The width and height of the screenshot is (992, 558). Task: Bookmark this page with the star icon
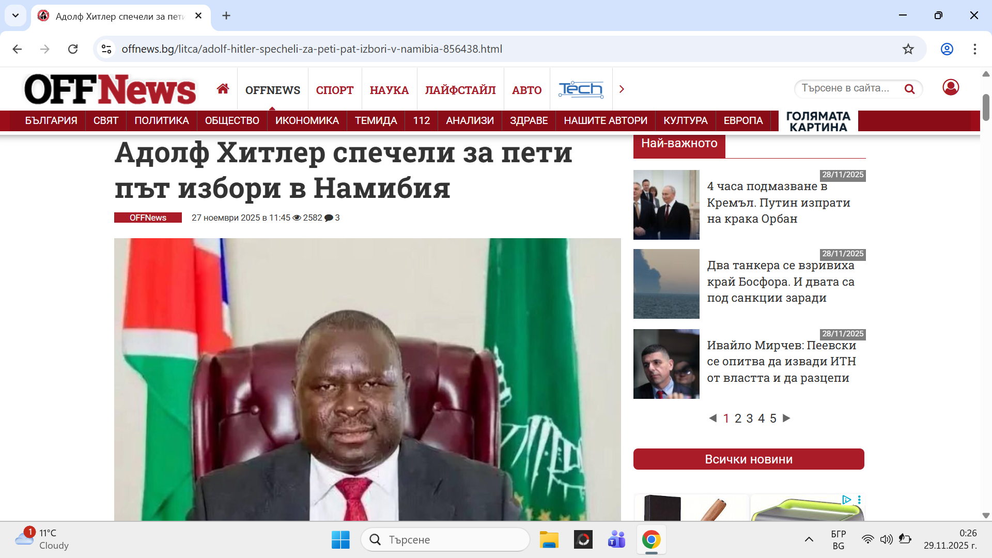pyautogui.click(x=908, y=49)
